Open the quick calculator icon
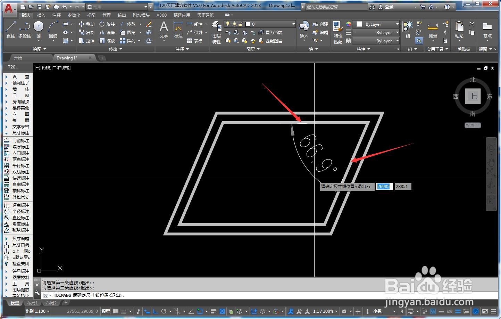This screenshot has height=319, width=501. (x=445, y=41)
